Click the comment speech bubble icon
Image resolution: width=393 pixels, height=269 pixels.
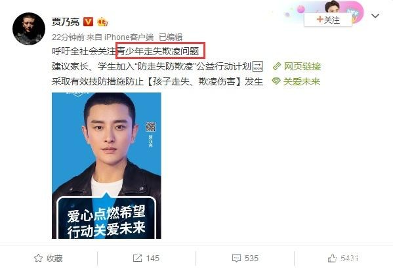click(236, 259)
